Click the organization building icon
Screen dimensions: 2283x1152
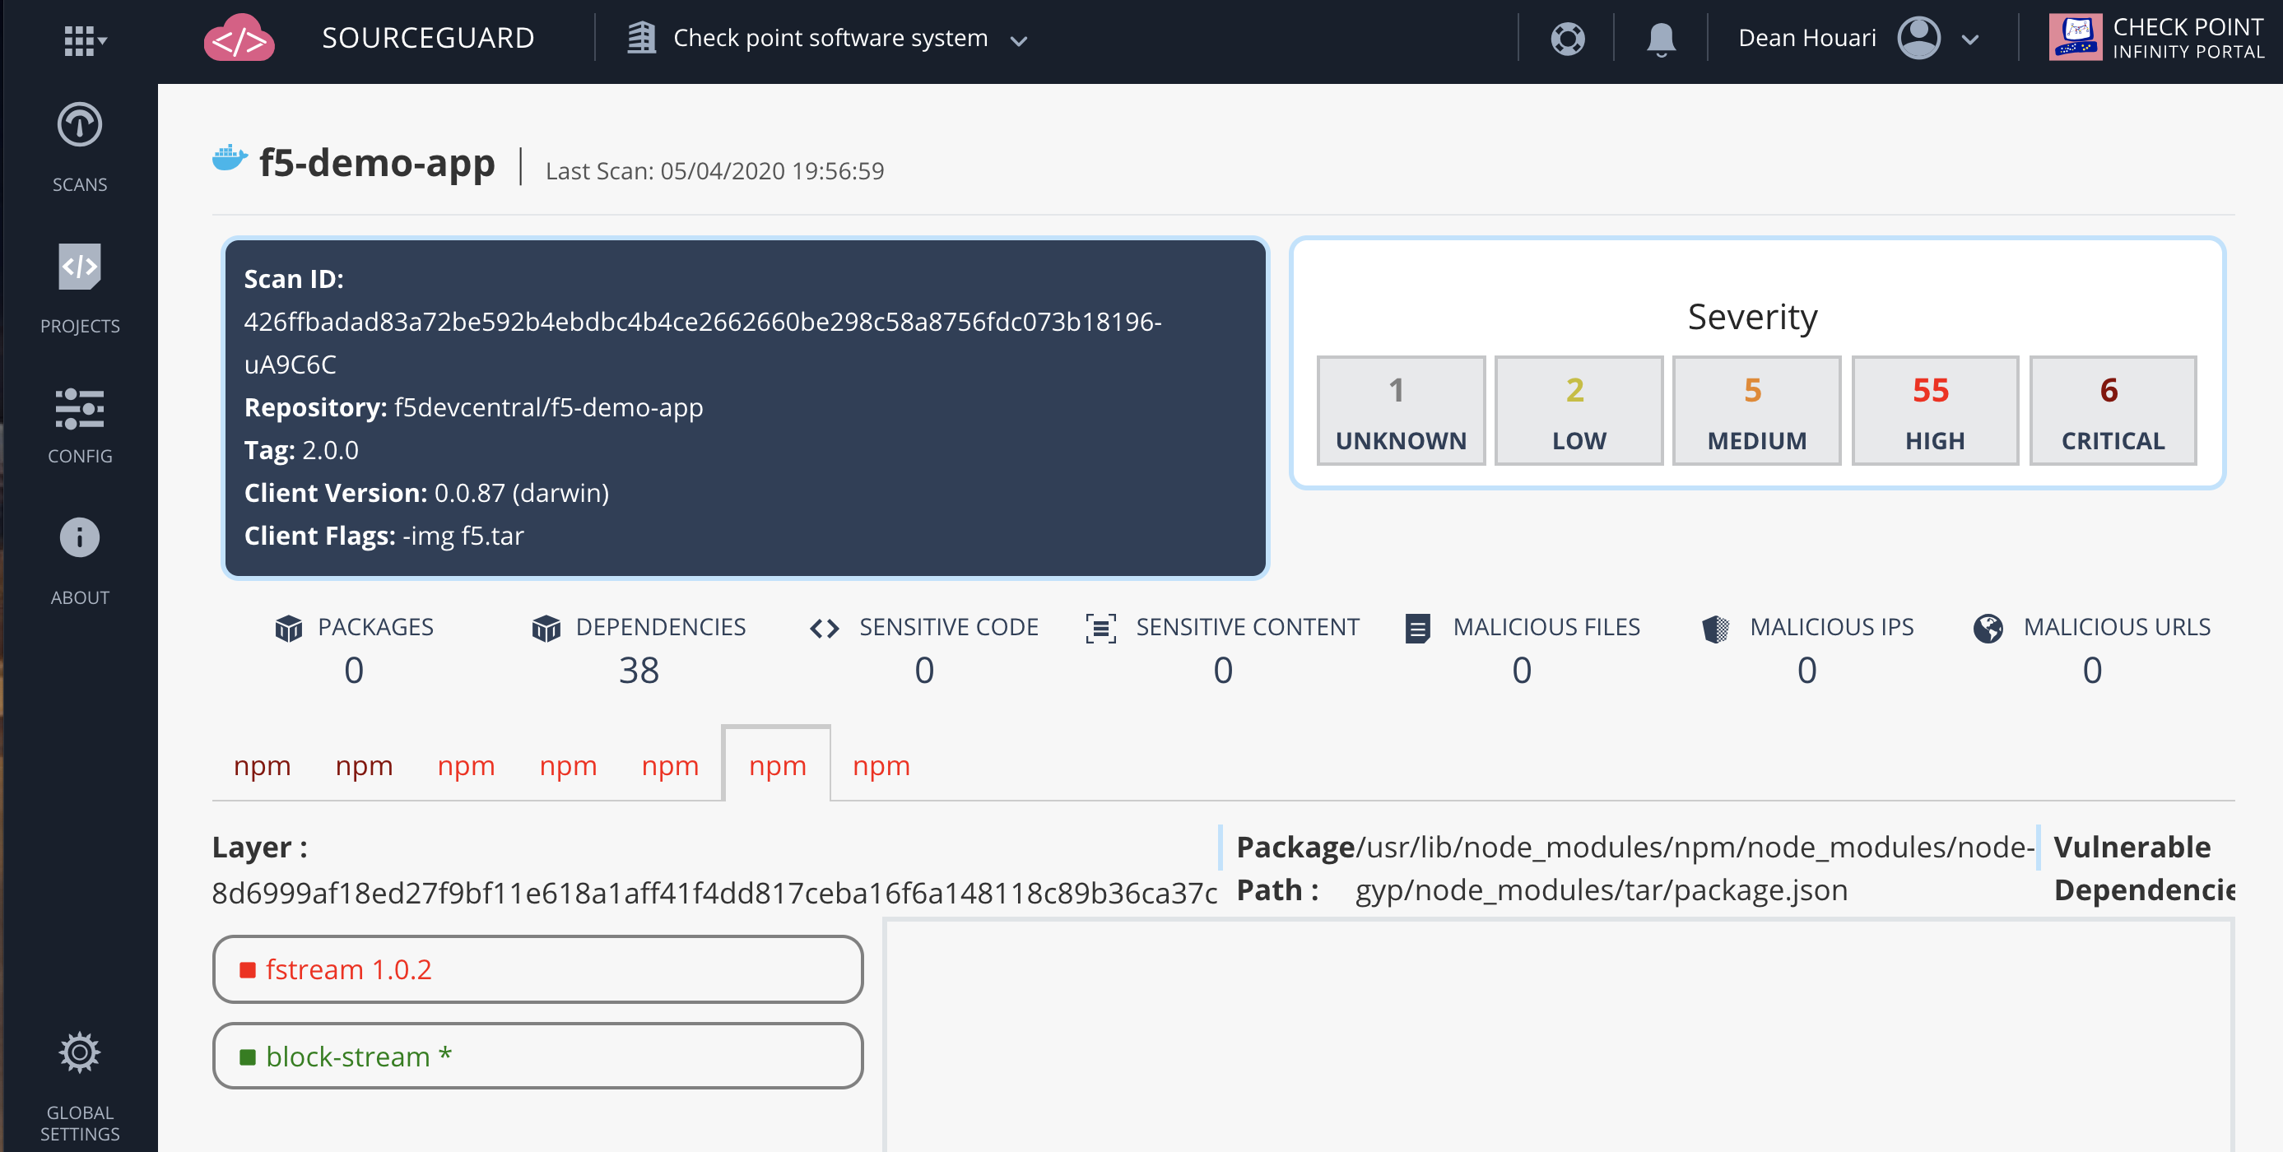click(642, 38)
